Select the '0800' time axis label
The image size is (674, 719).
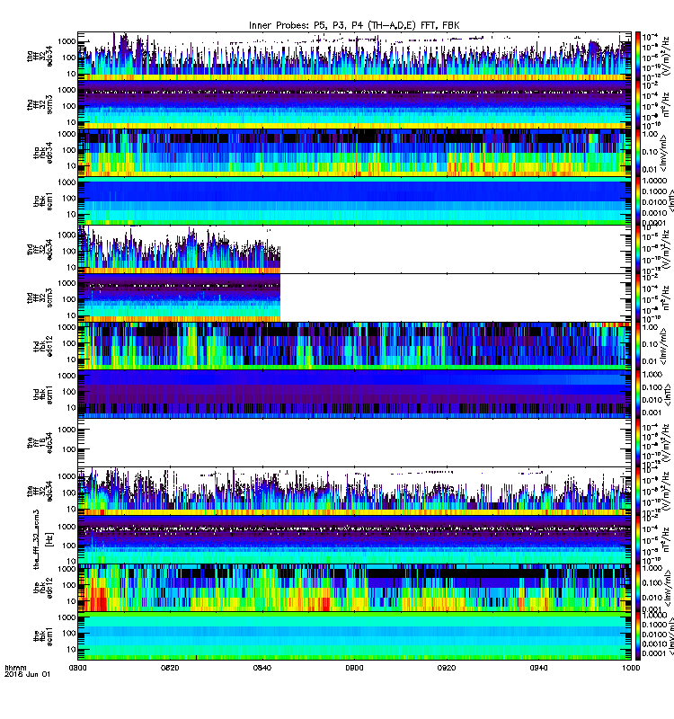click(x=77, y=668)
